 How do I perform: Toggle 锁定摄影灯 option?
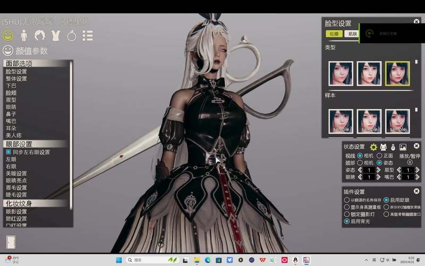(x=347, y=214)
